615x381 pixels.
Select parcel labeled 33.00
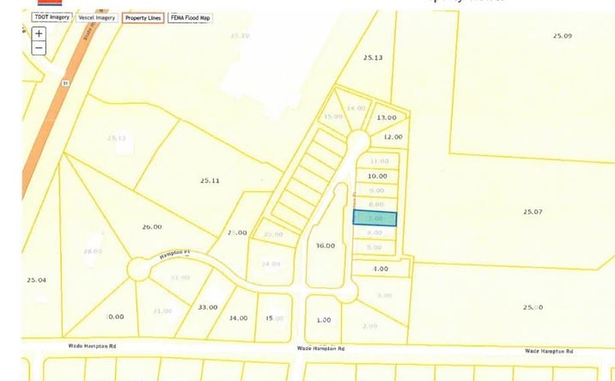[208, 307]
